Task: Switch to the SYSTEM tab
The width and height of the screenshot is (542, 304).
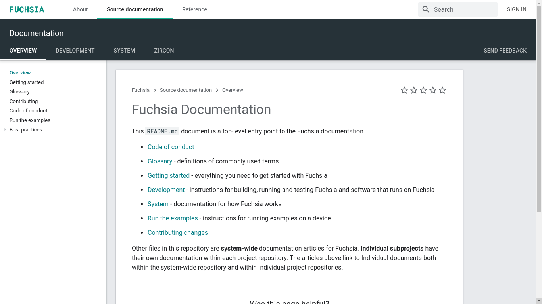Action: click(124, 51)
